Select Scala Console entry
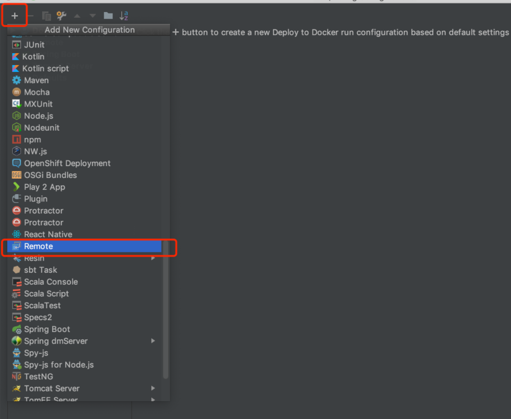The image size is (511, 419). 84,282
